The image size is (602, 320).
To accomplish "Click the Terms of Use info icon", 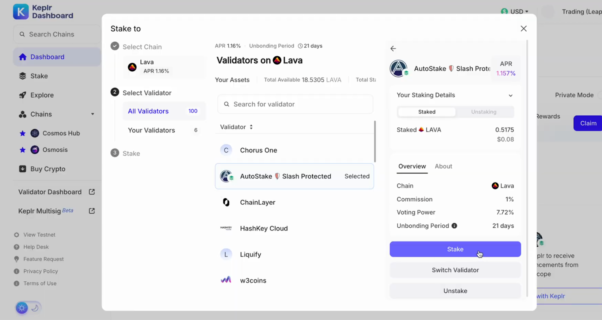I will coord(17,284).
